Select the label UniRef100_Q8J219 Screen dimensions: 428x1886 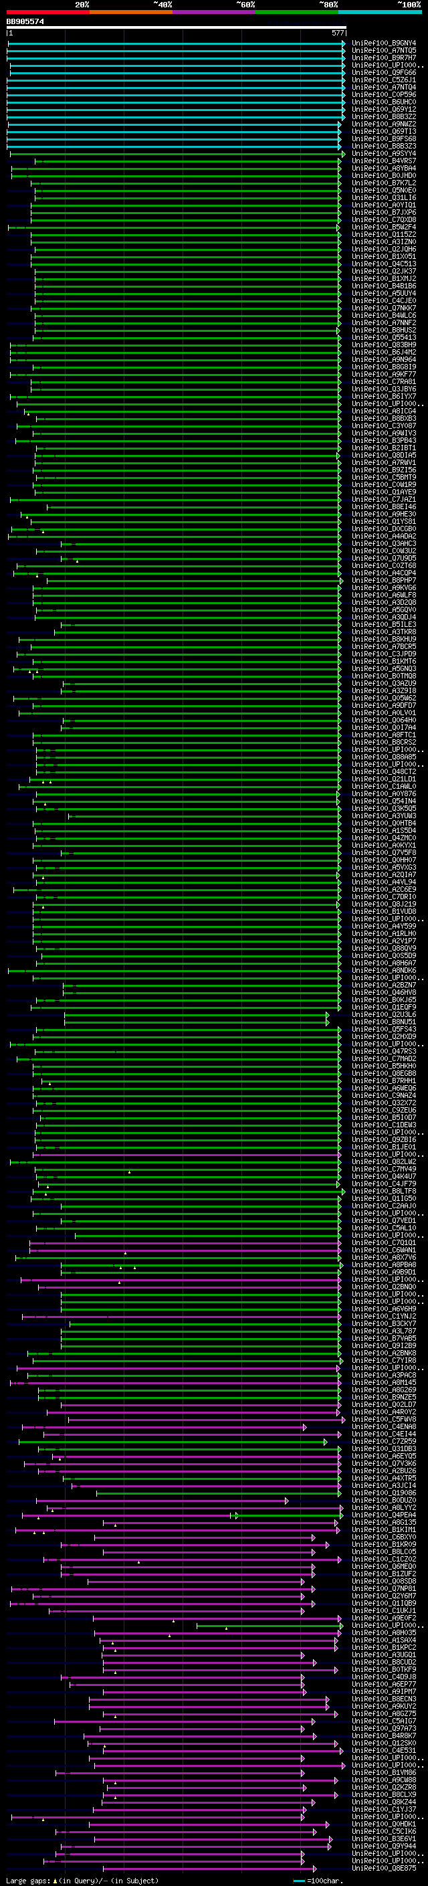383,905
